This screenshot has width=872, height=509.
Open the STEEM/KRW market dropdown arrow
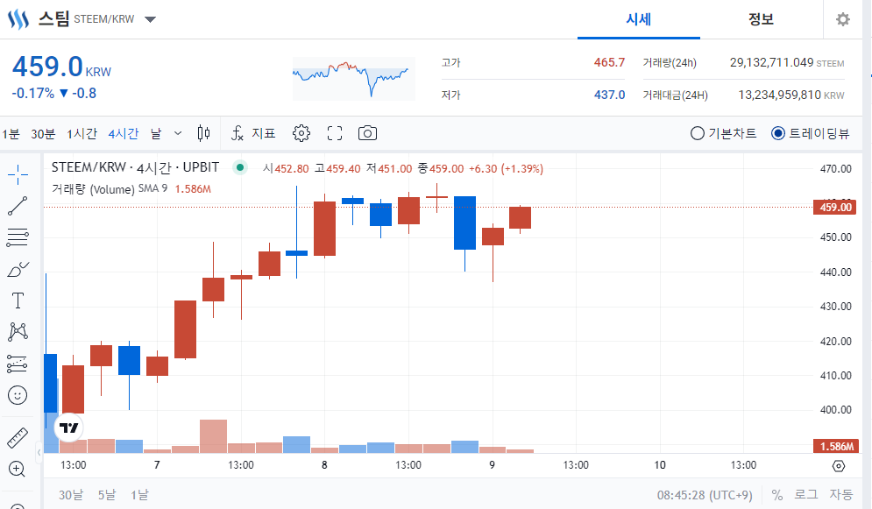pos(150,19)
